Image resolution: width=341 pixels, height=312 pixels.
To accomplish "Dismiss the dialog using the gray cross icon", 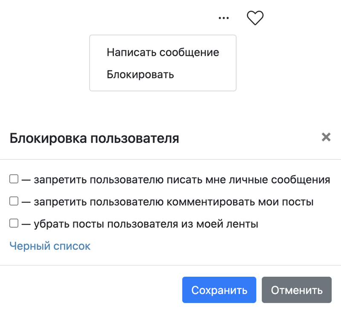I will (x=326, y=137).
